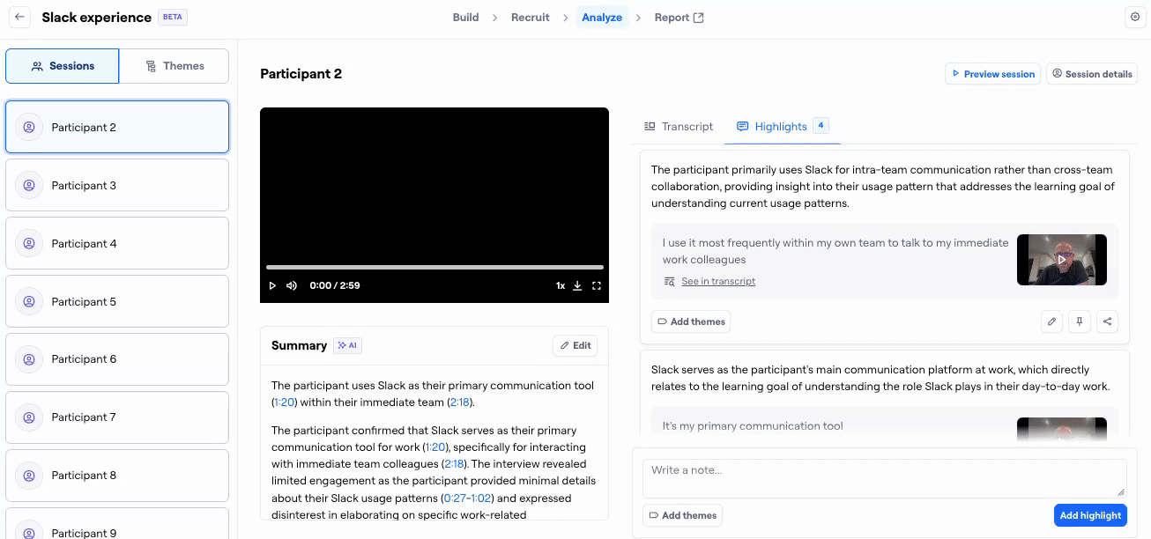
Task: Click Participant 5 avatar icon
Action: (x=29, y=301)
